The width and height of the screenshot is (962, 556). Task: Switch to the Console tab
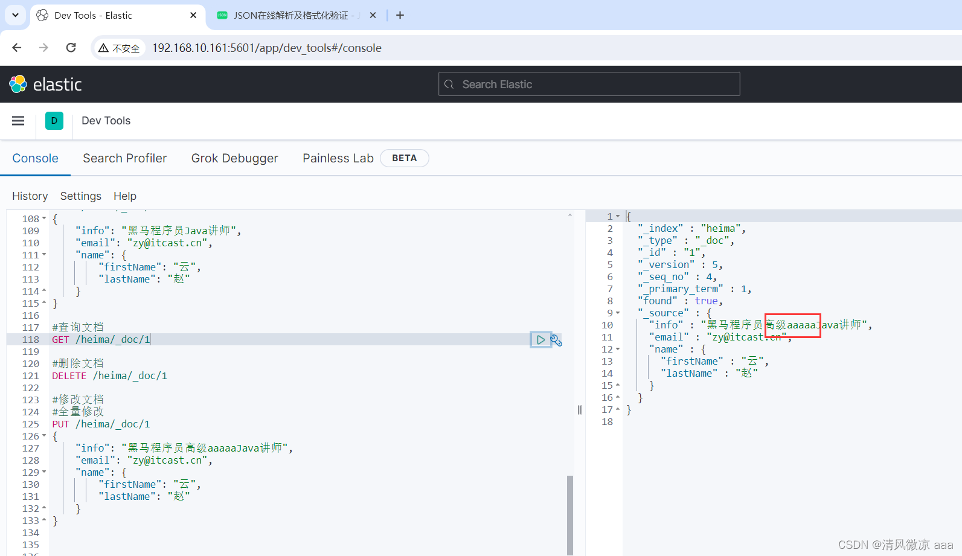[x=35, y=158]
